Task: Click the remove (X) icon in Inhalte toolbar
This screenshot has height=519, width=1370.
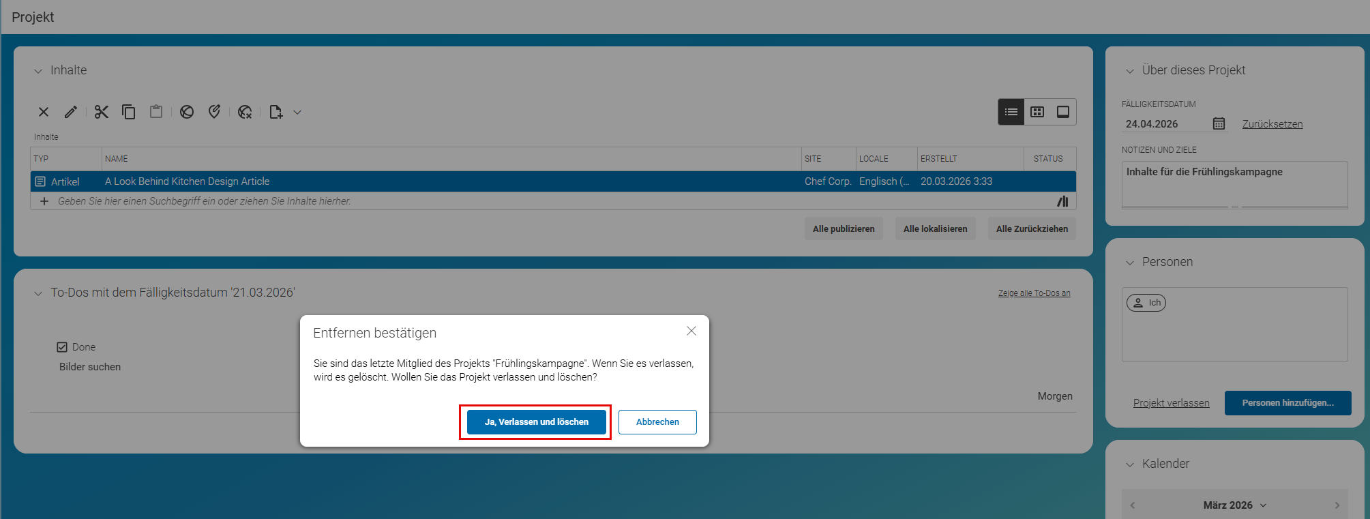Action: (x=44, y=112)
